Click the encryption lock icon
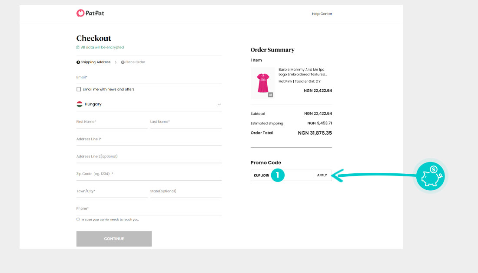 (x=78, y=47)
